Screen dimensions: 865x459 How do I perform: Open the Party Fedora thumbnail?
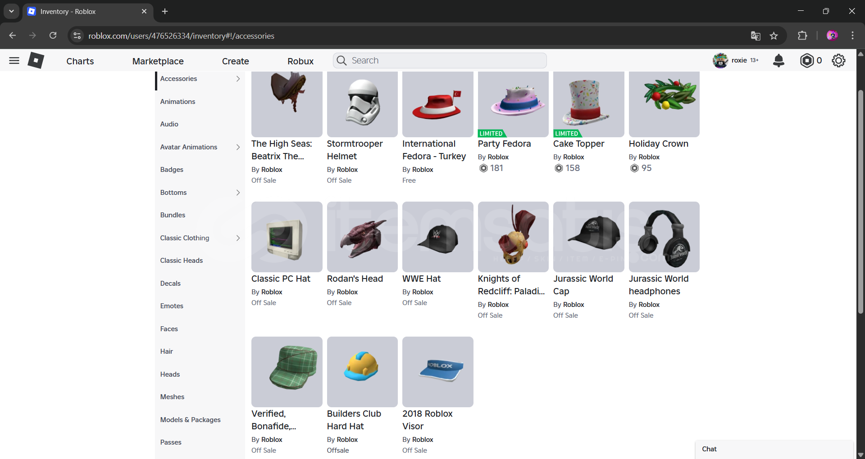pos(513,104)
